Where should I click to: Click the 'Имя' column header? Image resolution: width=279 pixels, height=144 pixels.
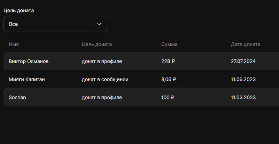pos(14,44)
